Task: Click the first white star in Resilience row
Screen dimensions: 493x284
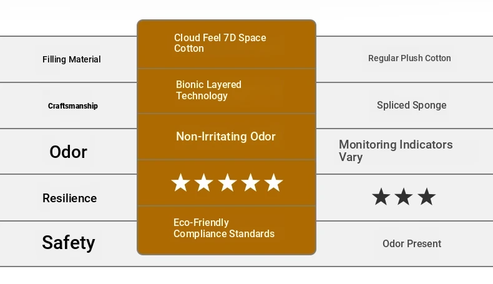Action: pyautogui.click(x=180, y=182)
